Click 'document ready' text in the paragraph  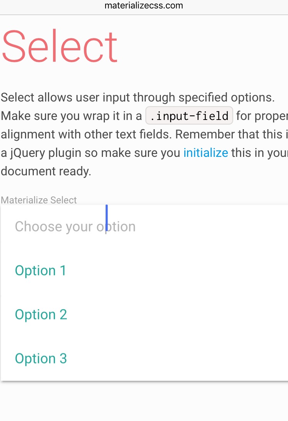coord(46,171)
